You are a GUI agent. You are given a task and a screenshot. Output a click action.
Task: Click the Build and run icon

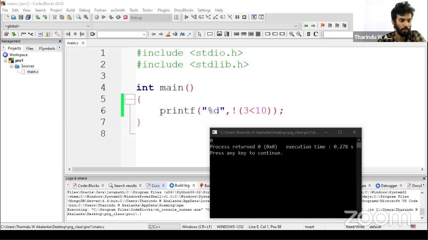pyautogui.click(x=111, y=17)
